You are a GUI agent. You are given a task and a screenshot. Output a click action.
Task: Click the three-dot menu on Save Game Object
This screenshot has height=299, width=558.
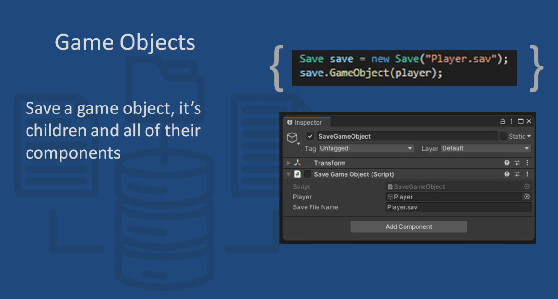coord(527,174)
